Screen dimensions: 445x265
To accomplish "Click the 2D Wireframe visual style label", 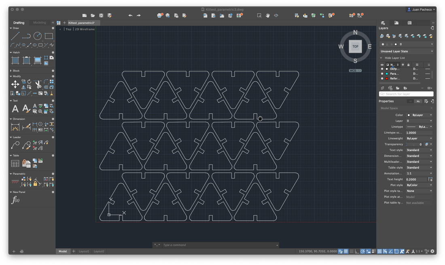I will click(85, 29).
